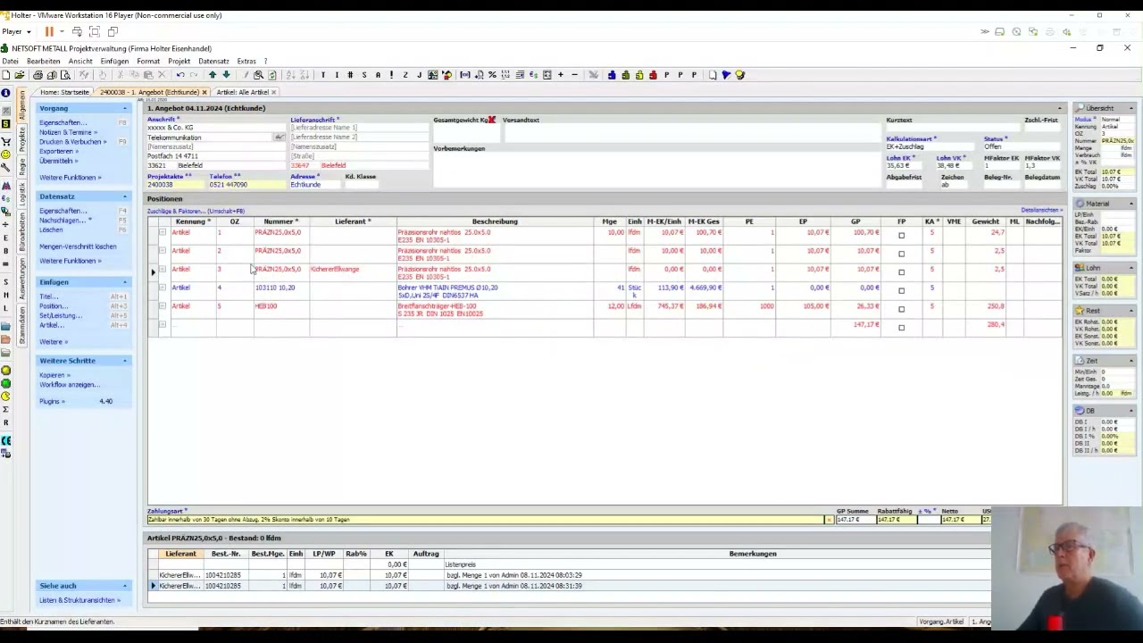Open the Projekt menu

179,62
